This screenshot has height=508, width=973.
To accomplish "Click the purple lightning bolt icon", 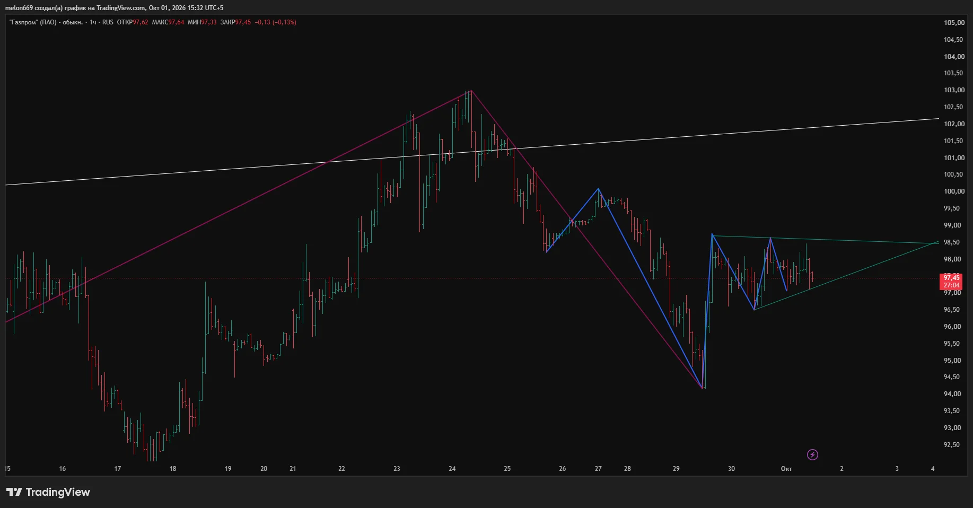I will click(x=812, y=454).
